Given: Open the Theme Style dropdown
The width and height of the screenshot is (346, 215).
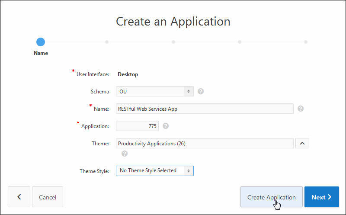Looking at the screenshot, I should point(155,170).
